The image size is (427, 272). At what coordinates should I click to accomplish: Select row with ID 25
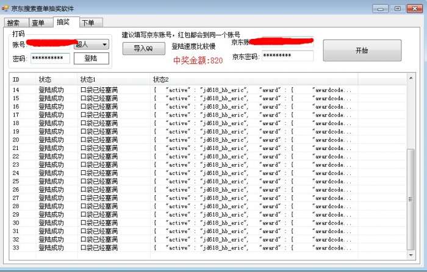coord(208,181)
